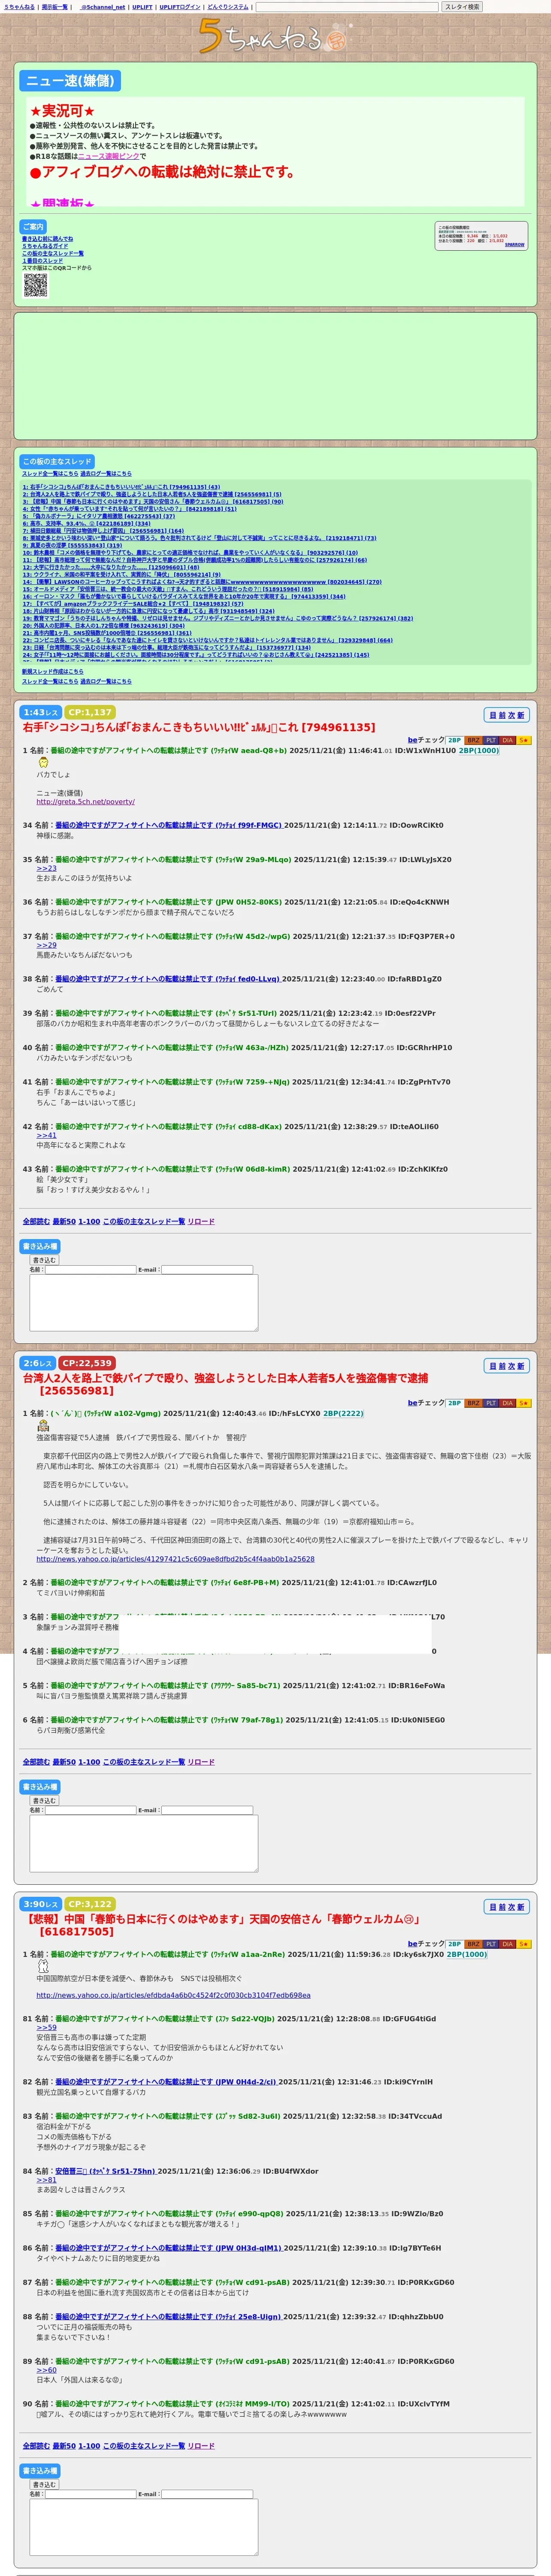Open 書き込む前に読んでね guide link

pyautogui.click(x=47, y=239)
